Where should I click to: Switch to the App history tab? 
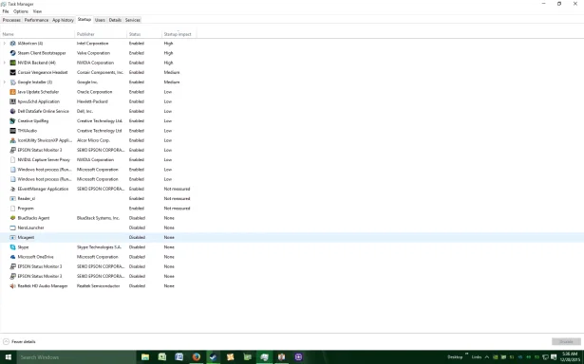(x=63, y=20)
